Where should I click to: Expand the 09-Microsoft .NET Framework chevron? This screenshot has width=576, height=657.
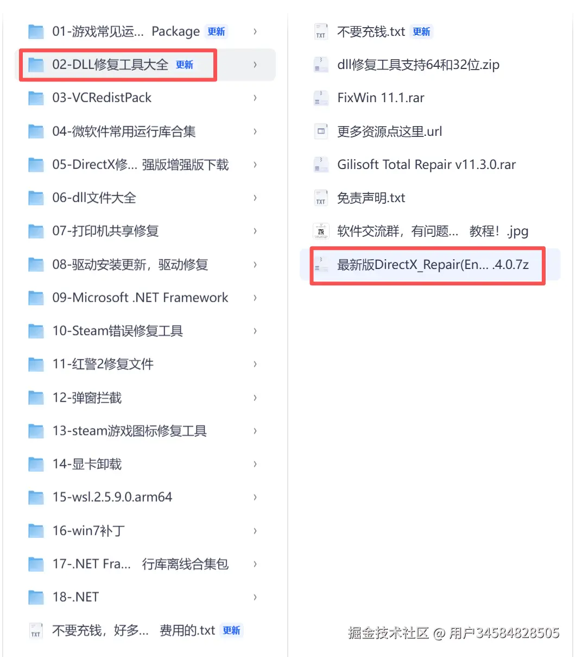pos(255,298)
